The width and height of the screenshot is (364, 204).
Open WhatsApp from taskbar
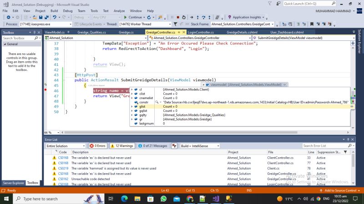coord(163,199)
